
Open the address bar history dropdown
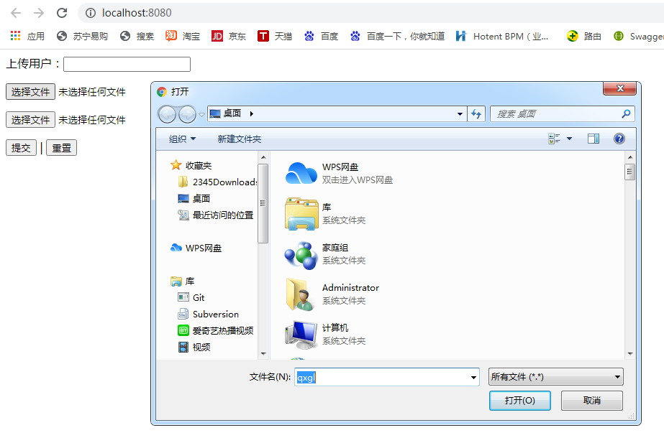[460, 113]
